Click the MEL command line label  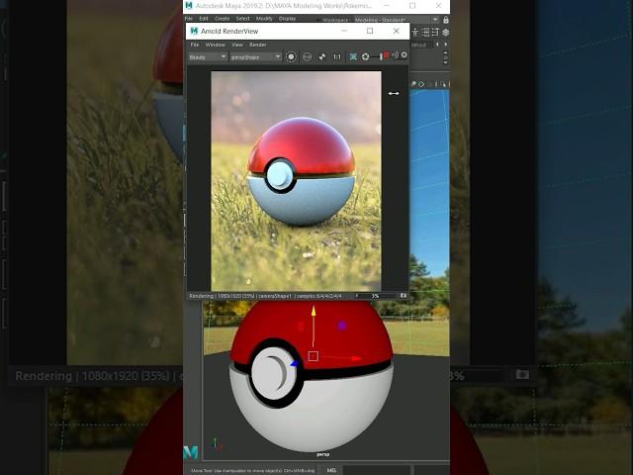pos(331,471)
